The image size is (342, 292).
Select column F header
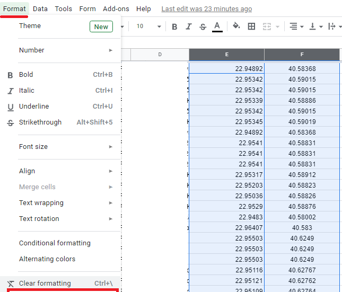tap(302, 55)
